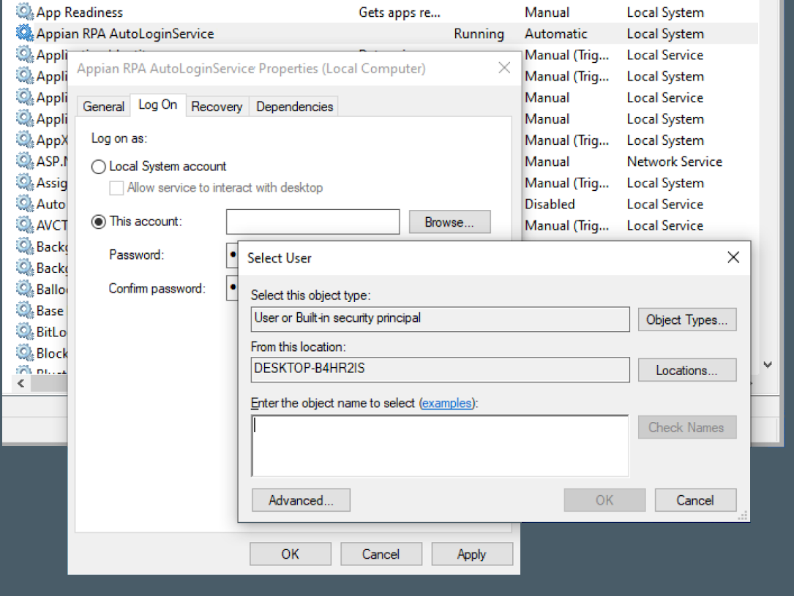This screenshot has height=596, width=794.
Task: Open Advanced... in Select User dialog
Action: pos(301,500)
